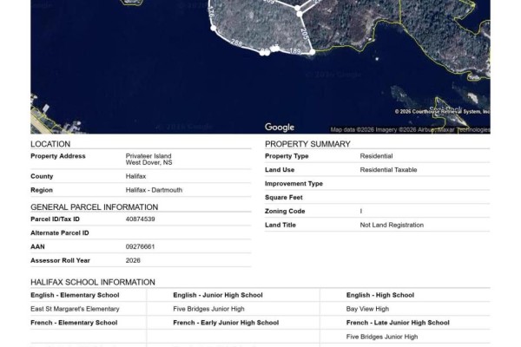Click 'Bay View High' school name
521x347 pixels.
367,309
